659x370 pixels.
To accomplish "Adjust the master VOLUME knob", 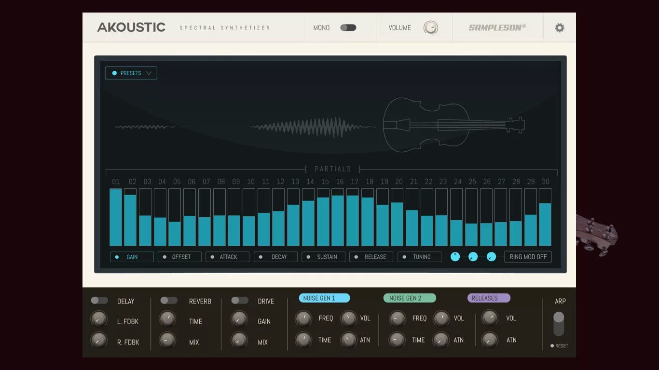I will point(431,27).
